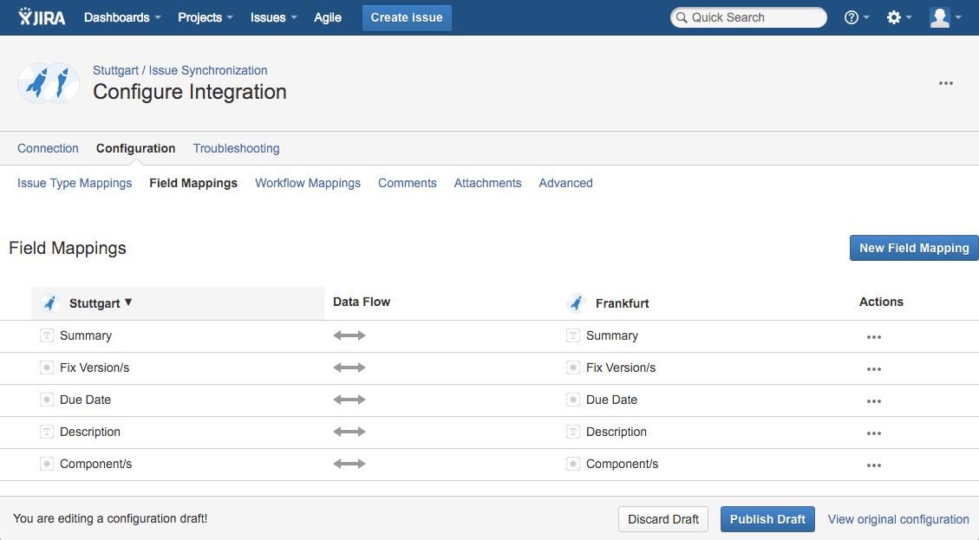This screenshot has height=540, width=979.
Task: Click the text field icon beside Stuttgart Summary
Action: 47,335
